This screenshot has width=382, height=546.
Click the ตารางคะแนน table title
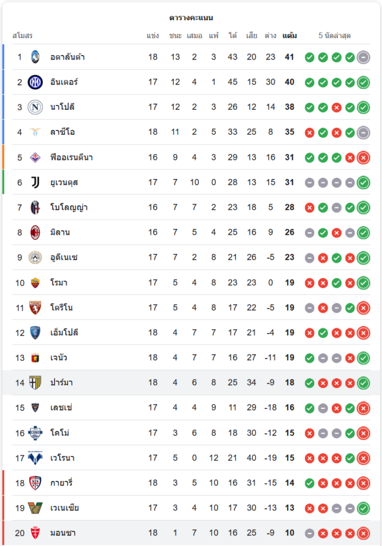[x=191, y=17]
